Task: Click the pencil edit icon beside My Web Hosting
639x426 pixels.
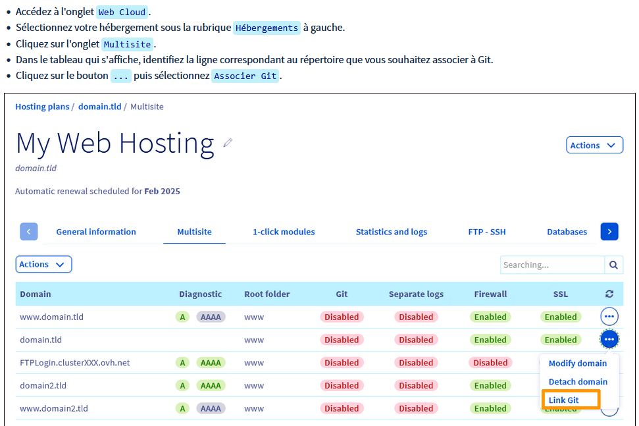Action: point(228,142)
